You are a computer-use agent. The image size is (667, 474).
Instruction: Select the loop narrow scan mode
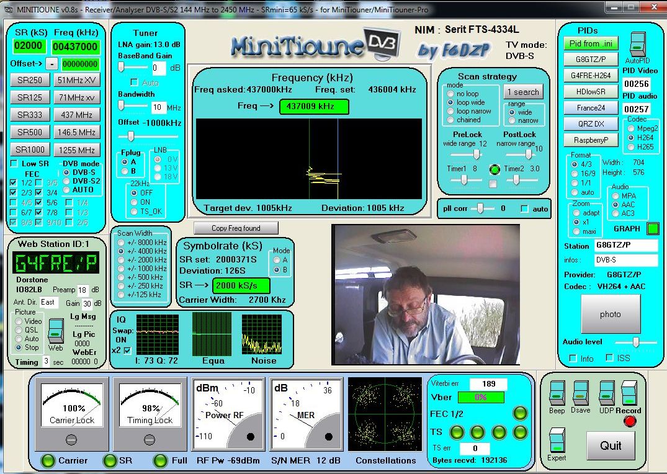(450, 111)
